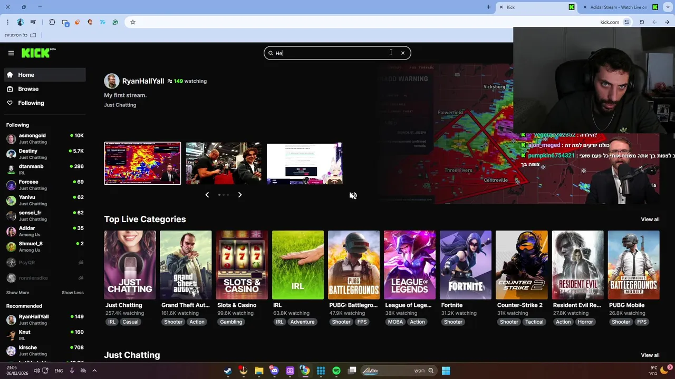Collapse Following list with Show Less
The image size is (675, 379).
click(x=72, y=293)
